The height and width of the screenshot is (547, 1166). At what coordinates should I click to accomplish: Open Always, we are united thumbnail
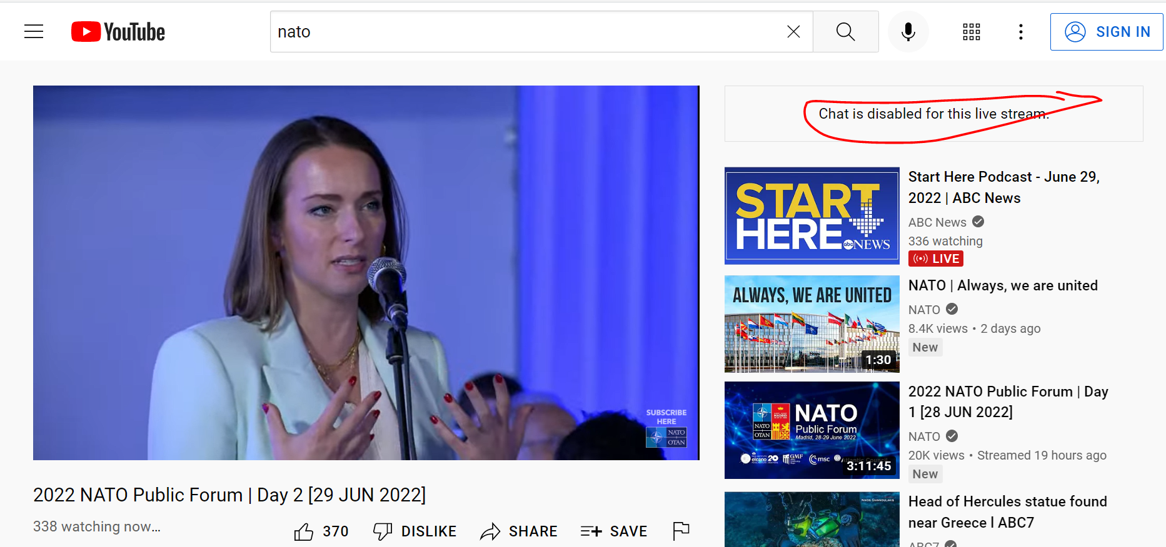pyautogui.click(x=812, y=324)
